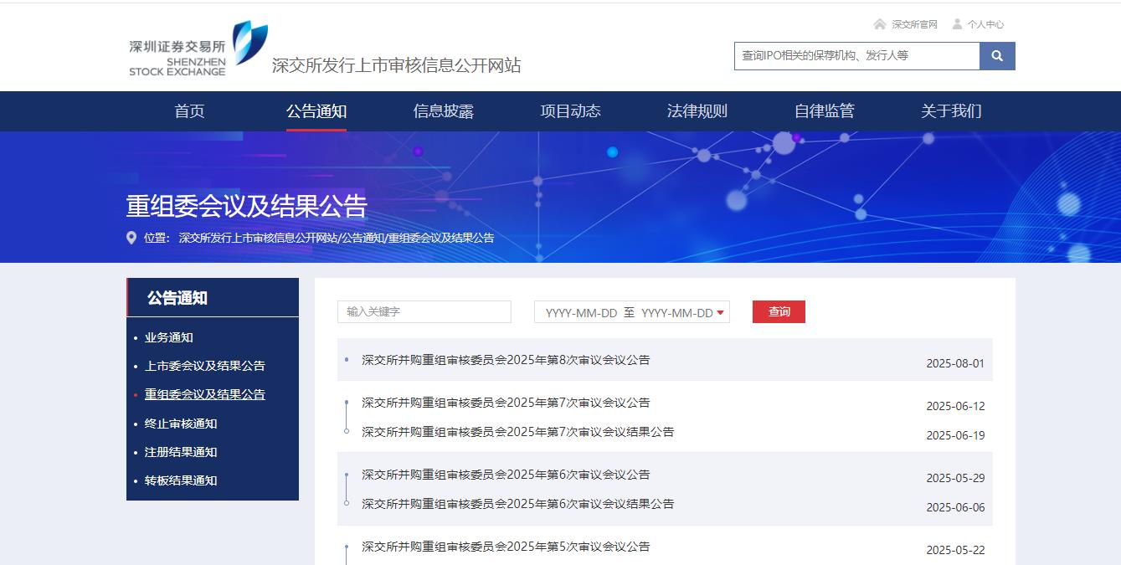The height and width of the screenshot is (565, 1121).
Task: Click the user icon beside 个人中心
Action: pos(957,24)
